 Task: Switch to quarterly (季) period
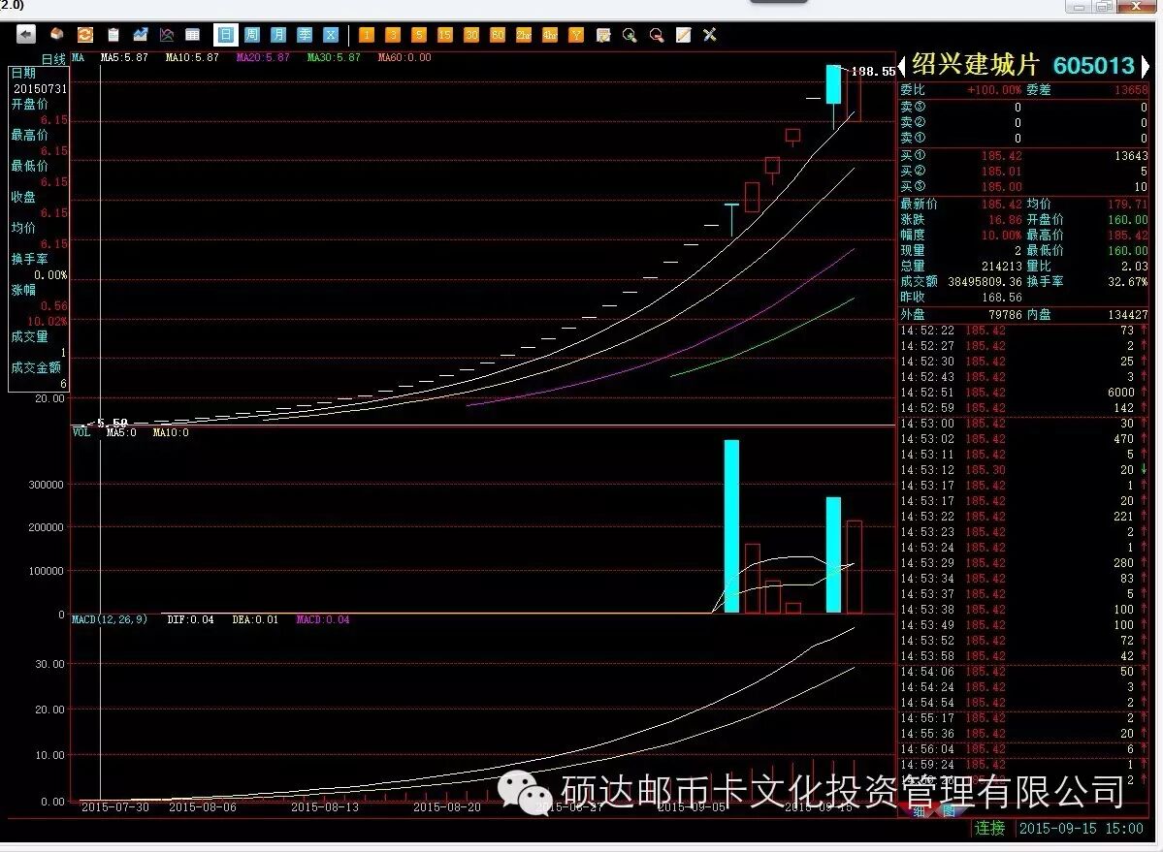click(305, 35)
